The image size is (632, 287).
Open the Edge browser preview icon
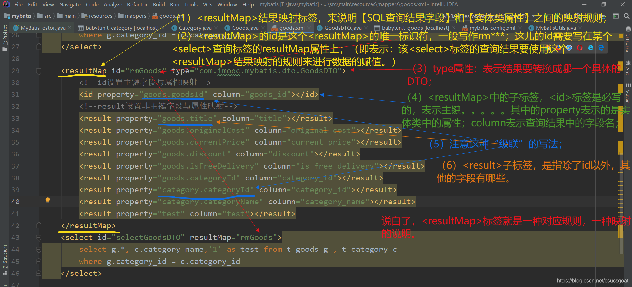[601, 48]
